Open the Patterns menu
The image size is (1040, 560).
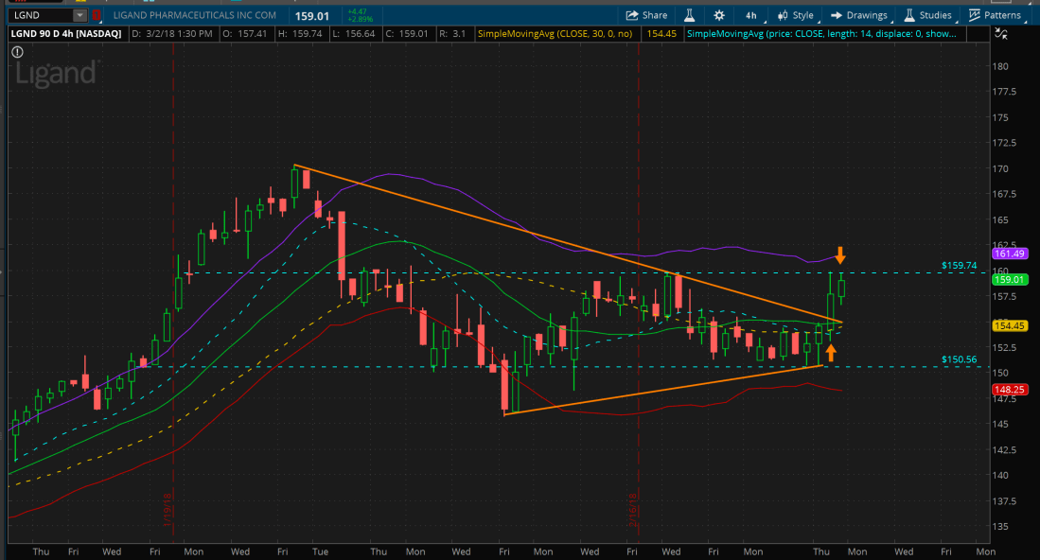(x=996, y=15)
